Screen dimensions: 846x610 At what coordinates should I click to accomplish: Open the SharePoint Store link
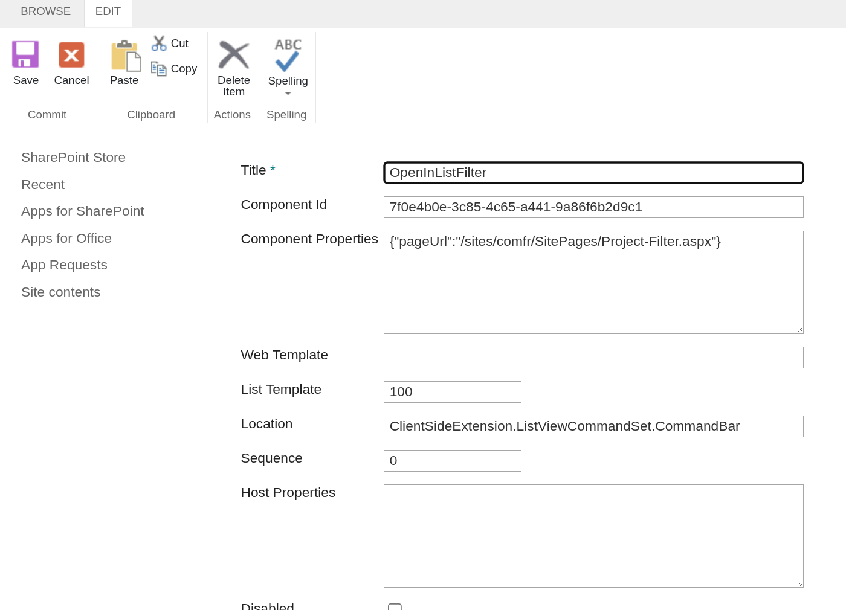click(x=73, y=158)
